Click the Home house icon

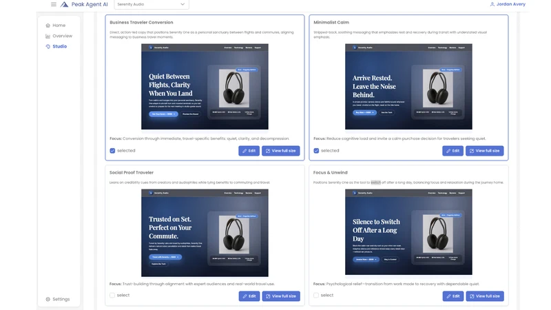[48, 25]
